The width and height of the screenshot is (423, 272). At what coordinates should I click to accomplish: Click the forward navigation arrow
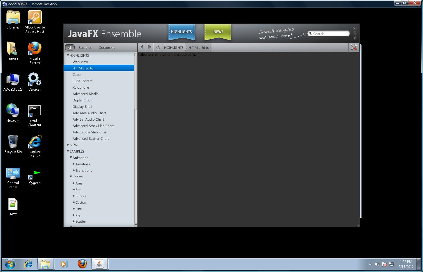(x=150, y=47)
